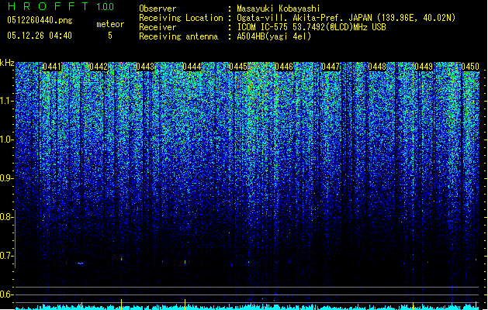Click the 0.9 frequency axis label
The image size is (488, 310).
click(x=7, y=178)
